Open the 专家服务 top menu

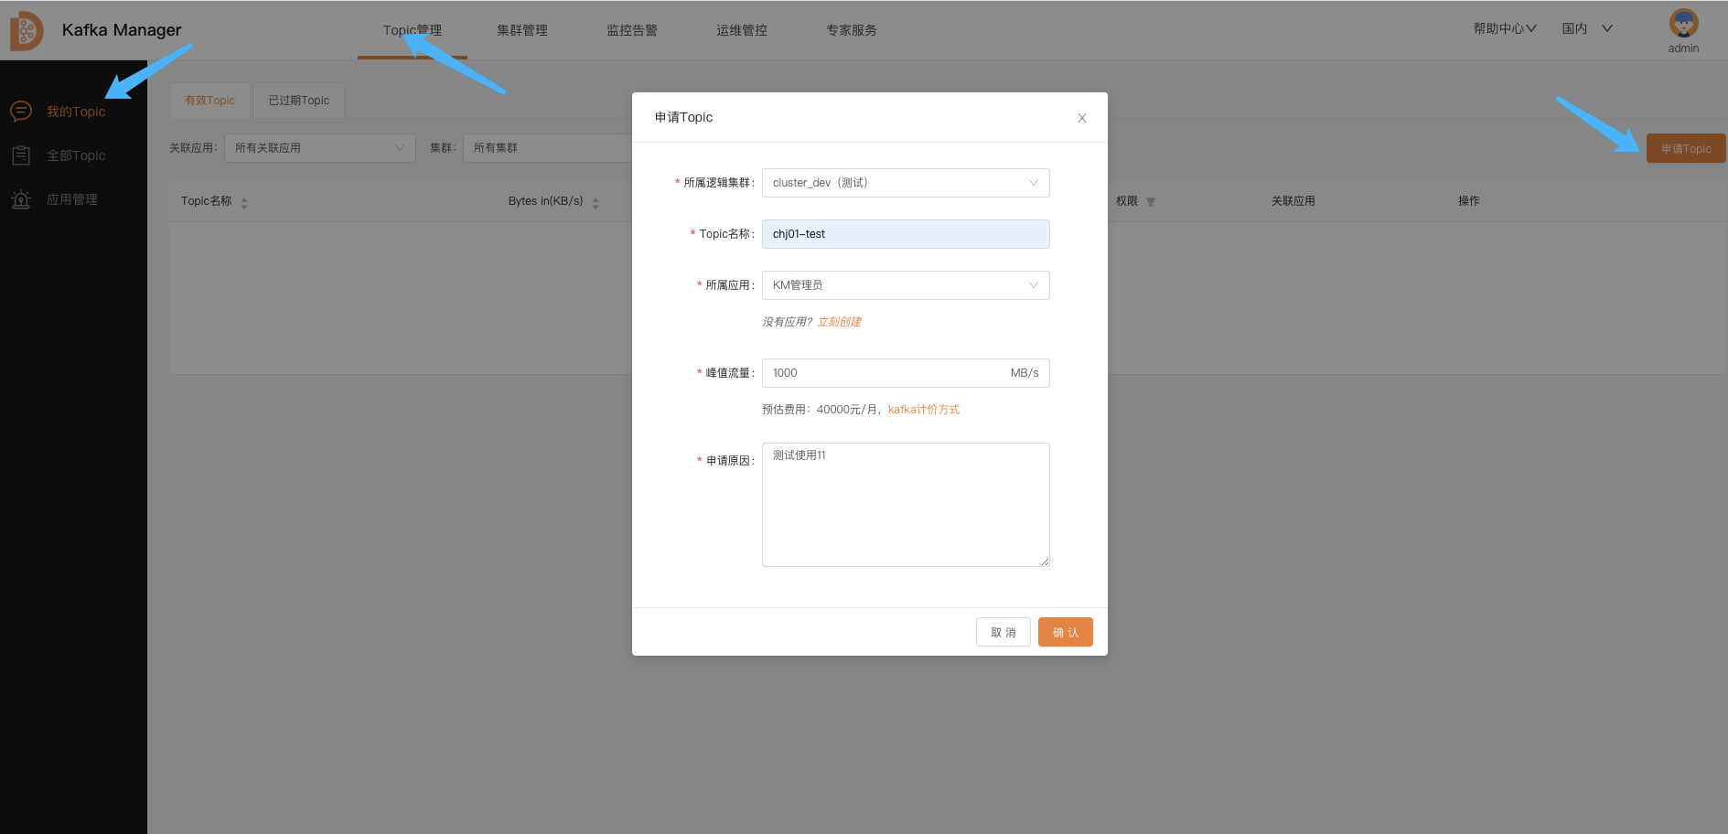point(852,30)
